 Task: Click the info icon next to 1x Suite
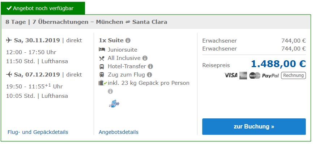(128, 40)
